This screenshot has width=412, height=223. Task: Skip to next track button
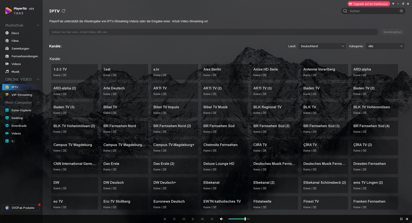212,219
